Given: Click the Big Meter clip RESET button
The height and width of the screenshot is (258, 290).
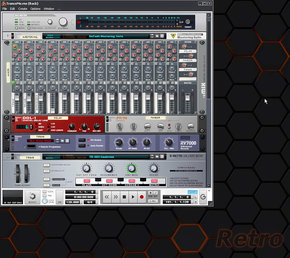Looking at the screenshot, I should pos(188,22).
